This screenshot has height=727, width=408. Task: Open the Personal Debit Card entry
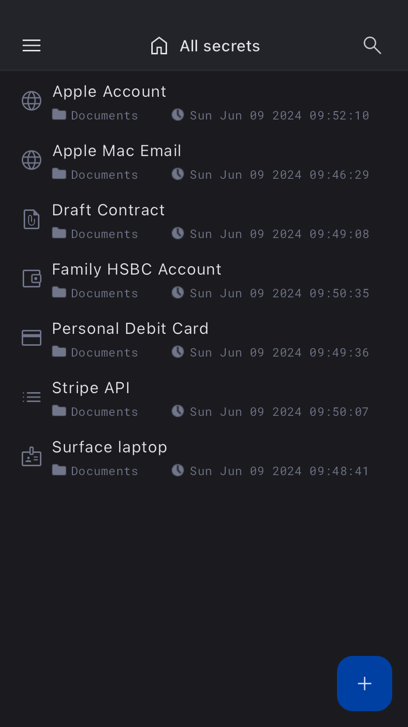pos(130,329)
